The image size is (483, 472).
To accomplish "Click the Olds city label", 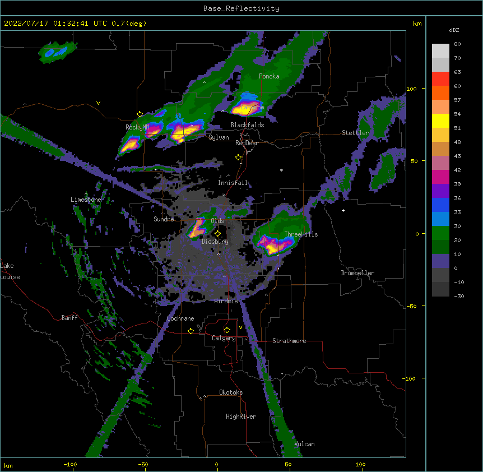I will tap(217, 221).
